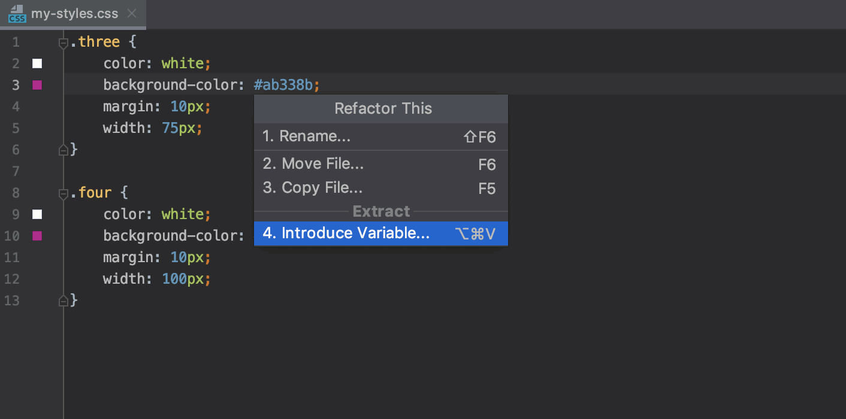Click the folding marker at the .three rule start
The height and width of the screenshot is (419, 846).
click(63, 42)
